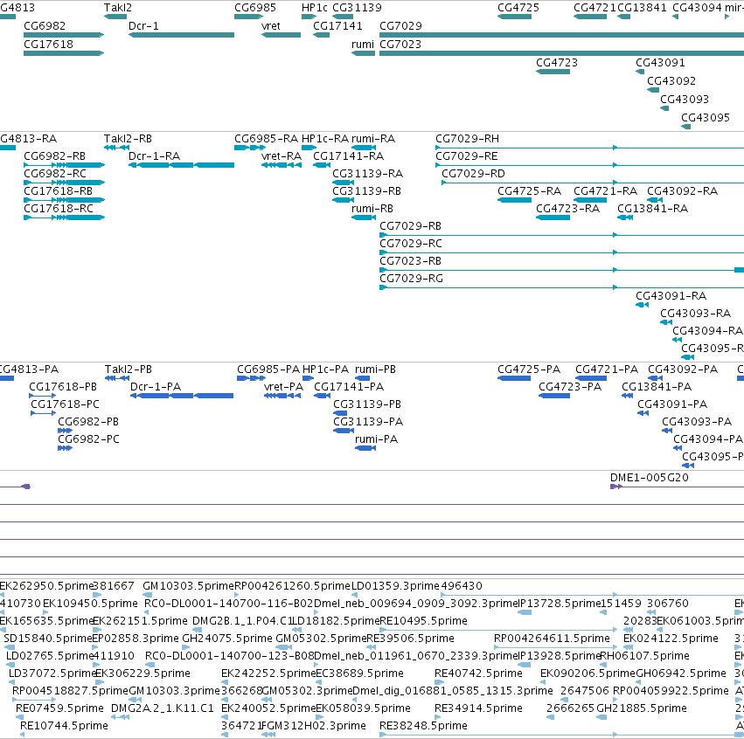The width and height of the screenshot is (744, 739).
Task: Click protein CG4723-PA
Action: point(554,396)
